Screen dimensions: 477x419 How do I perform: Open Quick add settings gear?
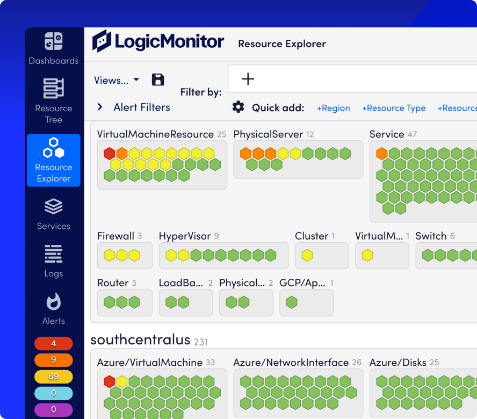[238, 107]
